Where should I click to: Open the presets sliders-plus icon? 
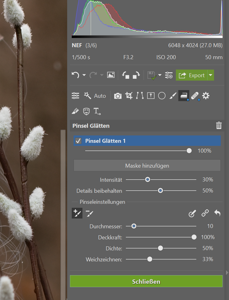tap(169, 75)
